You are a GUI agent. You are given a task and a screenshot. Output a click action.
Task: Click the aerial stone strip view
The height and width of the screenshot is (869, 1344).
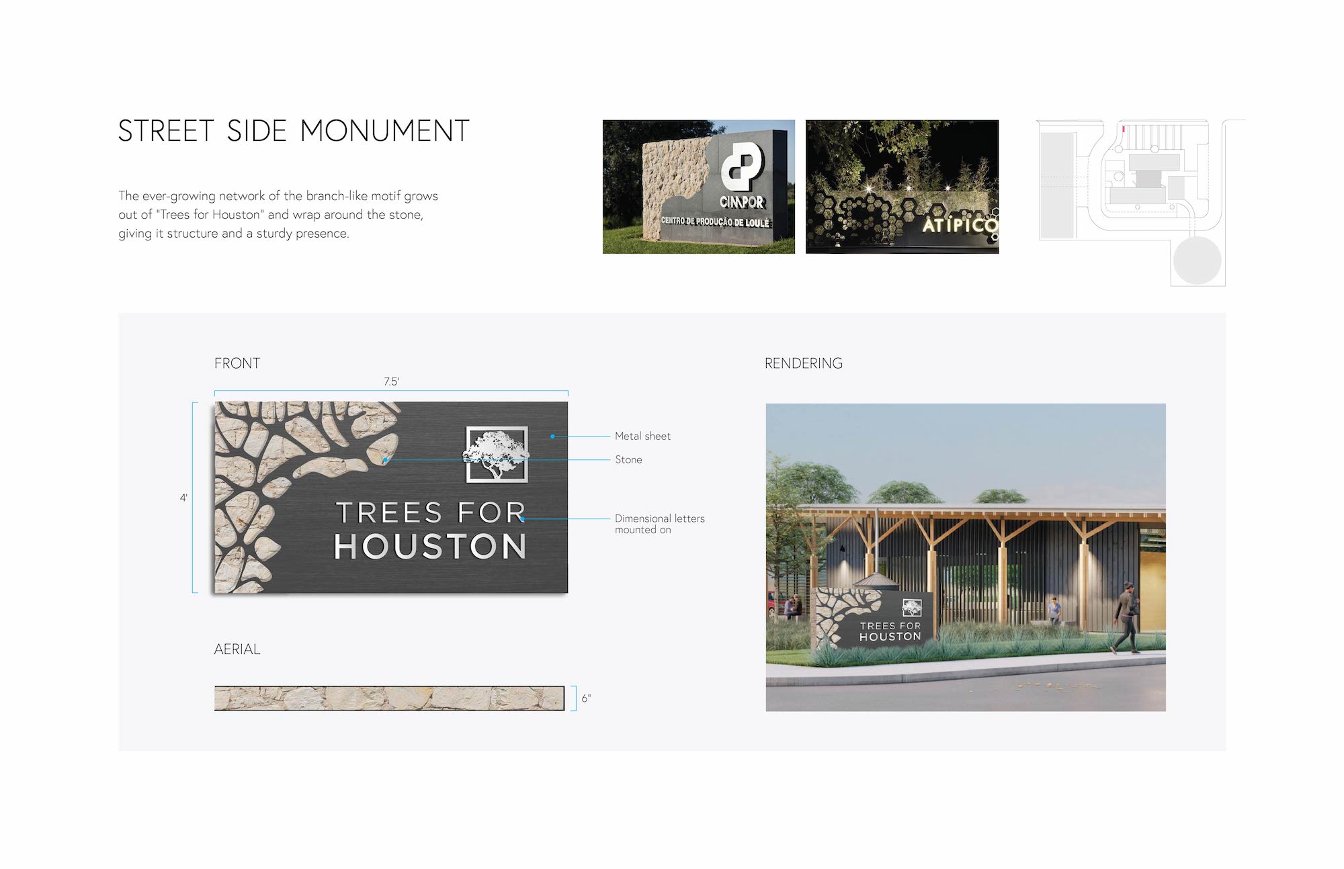pos(389,698)
